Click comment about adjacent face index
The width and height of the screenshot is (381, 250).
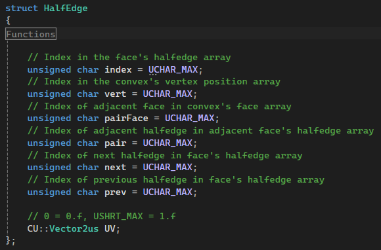pos(160,107)
